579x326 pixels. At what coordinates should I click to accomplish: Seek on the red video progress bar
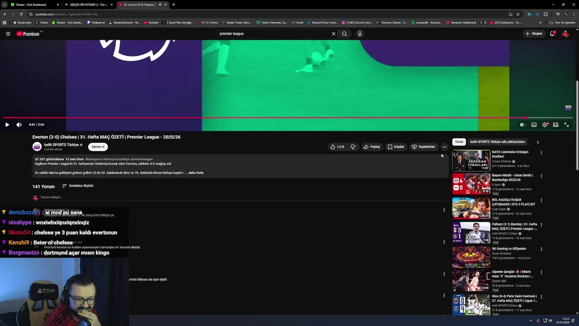pos(288,118)
